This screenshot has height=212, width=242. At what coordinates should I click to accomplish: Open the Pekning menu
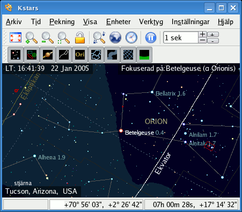pos(62,22)
